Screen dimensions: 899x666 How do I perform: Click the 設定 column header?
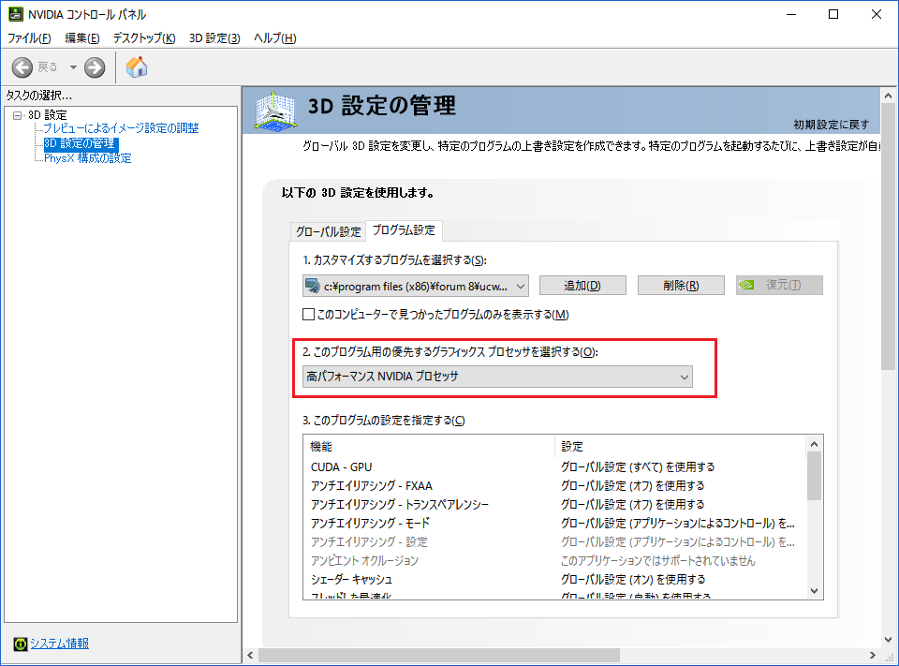681,446
